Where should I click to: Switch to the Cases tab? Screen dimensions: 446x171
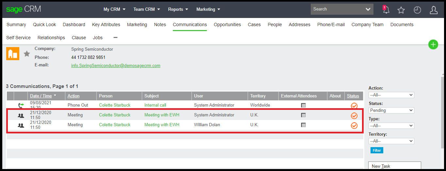[x=254, y=25]
